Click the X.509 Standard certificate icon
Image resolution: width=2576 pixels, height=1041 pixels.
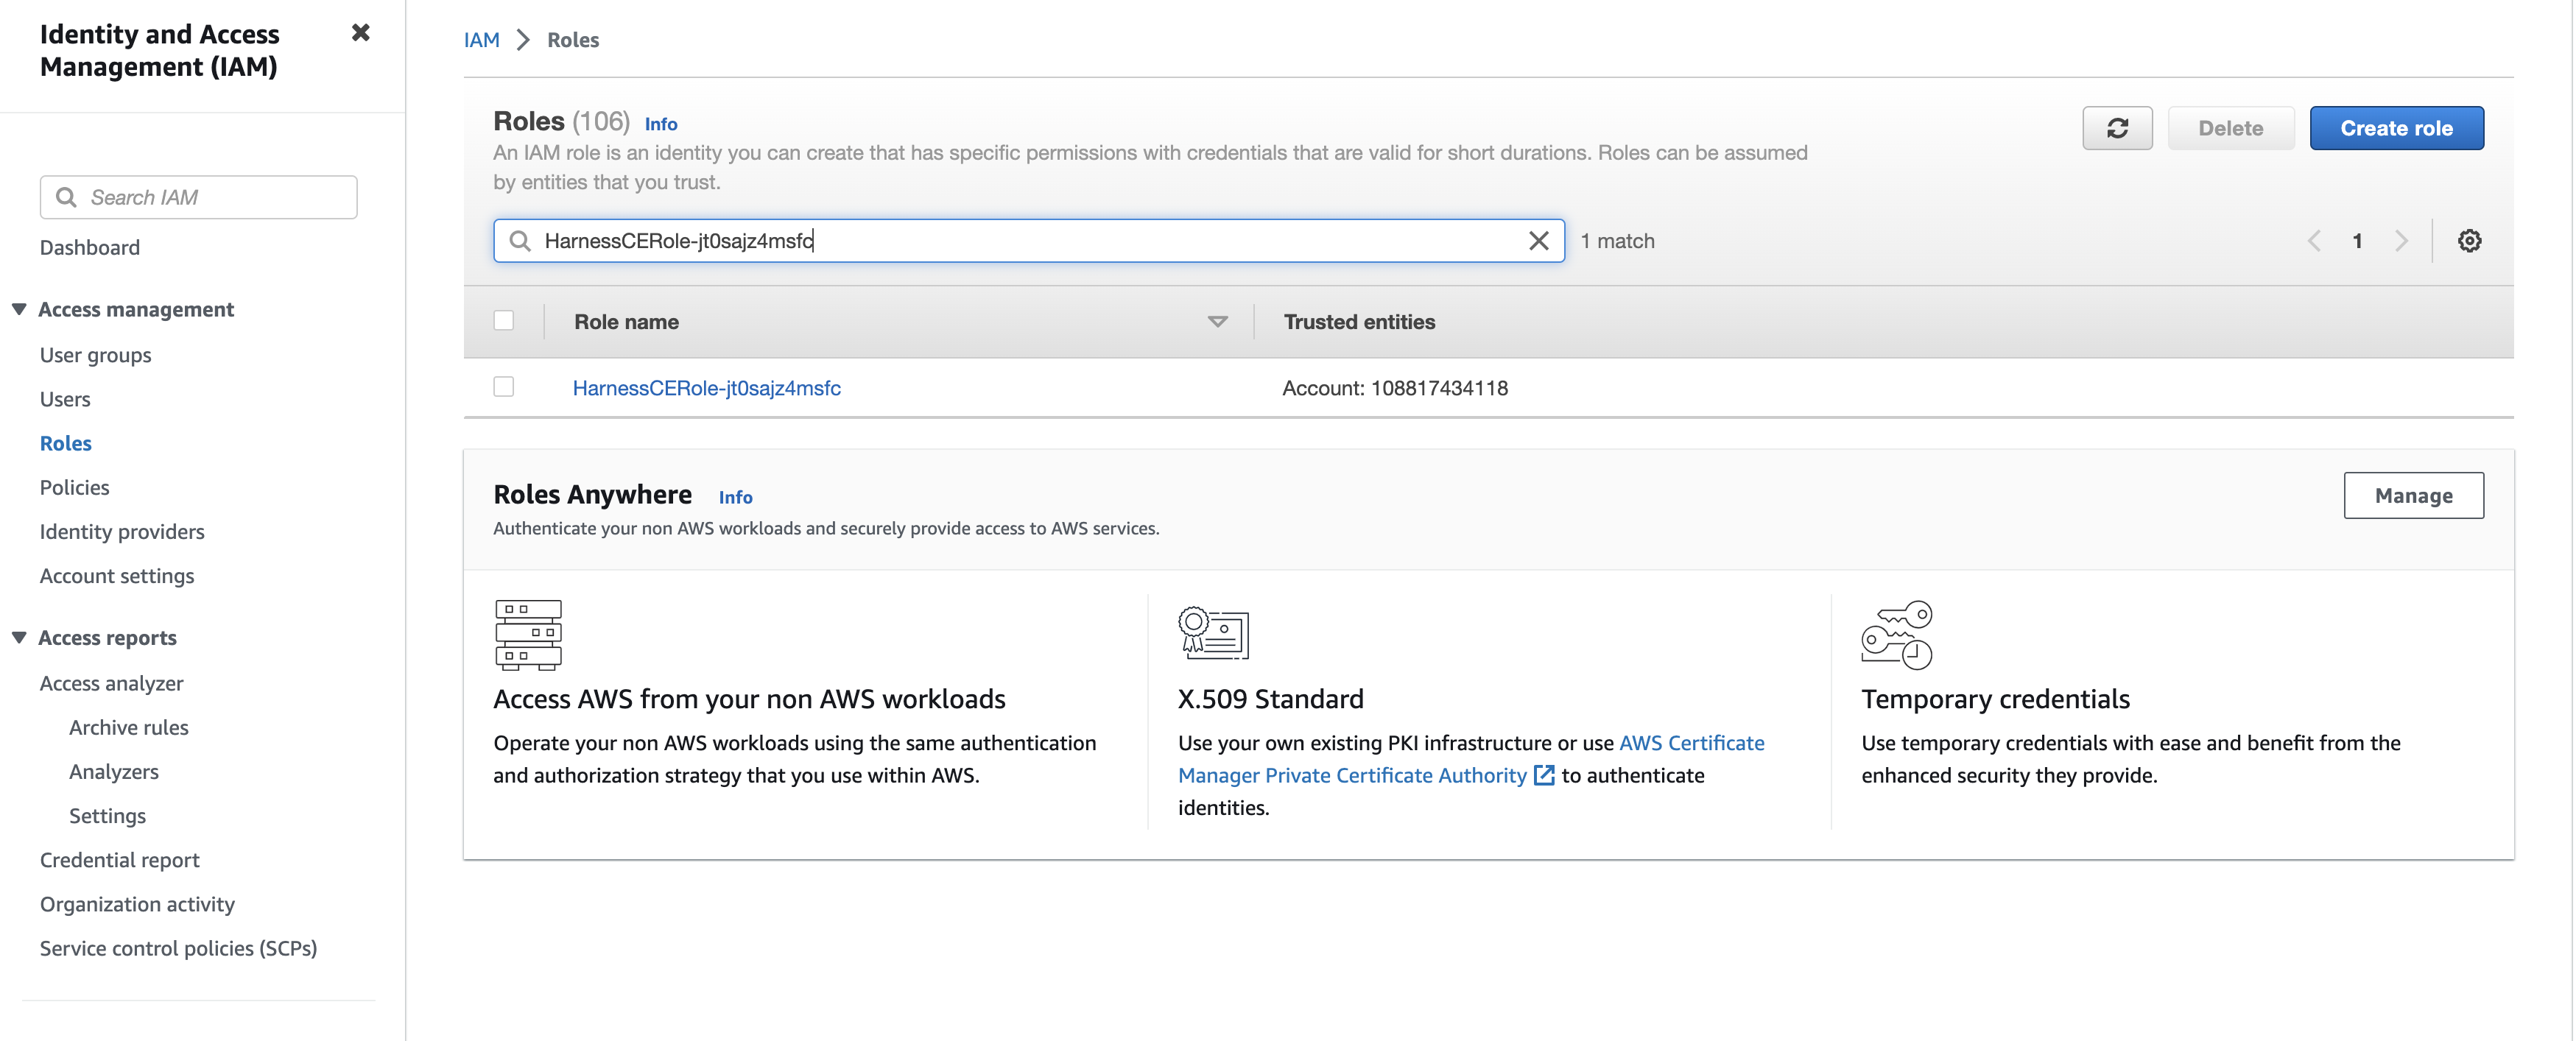point(1213,634)
